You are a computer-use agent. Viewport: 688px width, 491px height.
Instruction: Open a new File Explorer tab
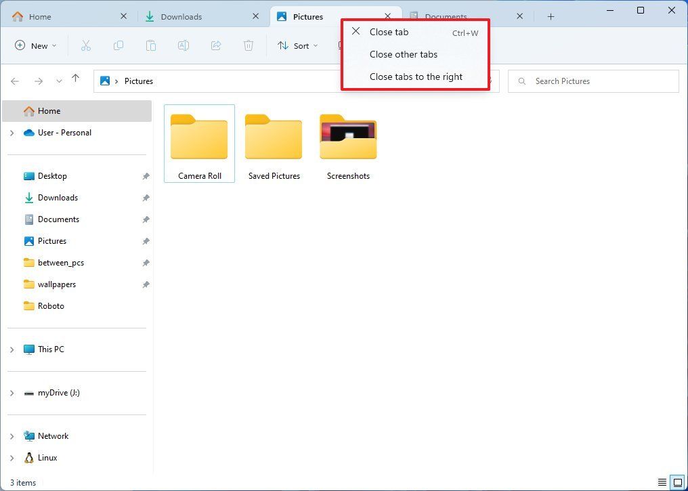tap(551, 16)
